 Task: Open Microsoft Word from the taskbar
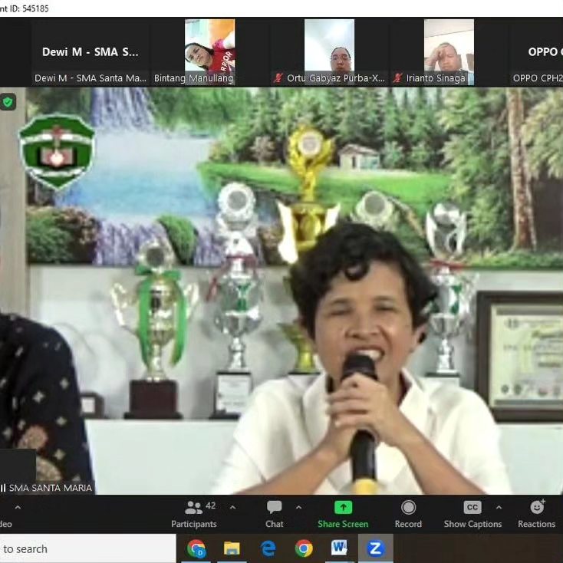tap(339, 548)
